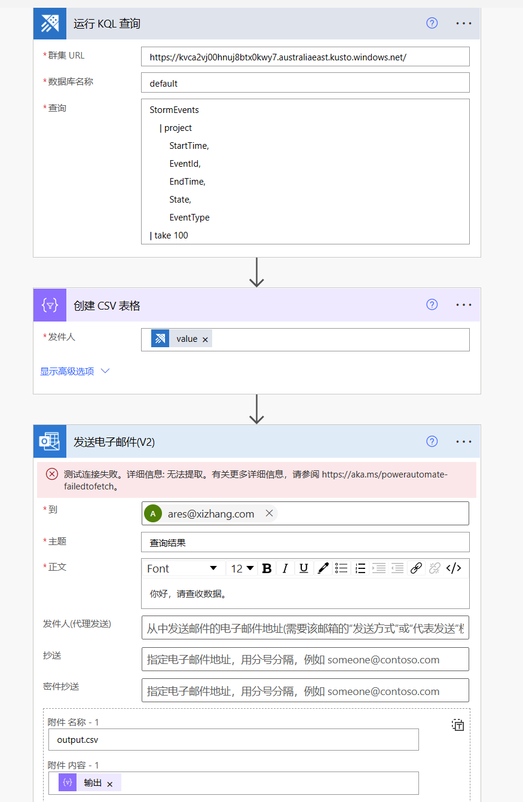Viewport: 523px width, 802px height.
Task: Click the remove link button
Action: [x=435, y=568]
